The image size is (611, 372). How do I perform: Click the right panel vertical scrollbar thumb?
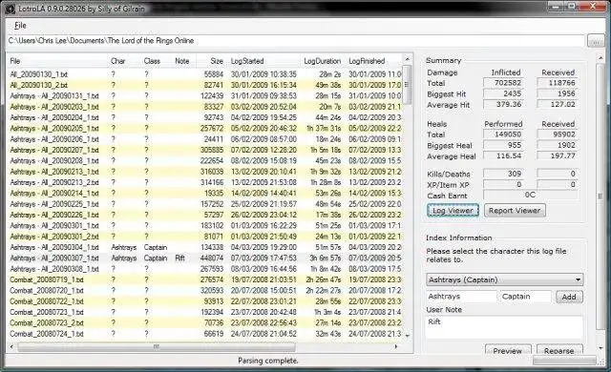600,196
